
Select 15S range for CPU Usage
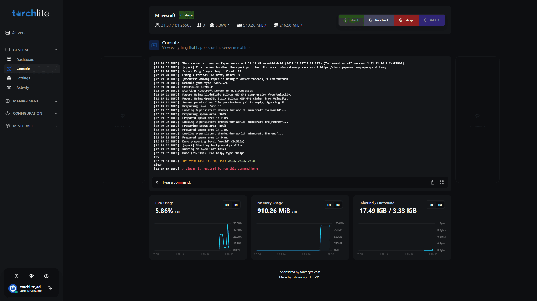point(227,205)
